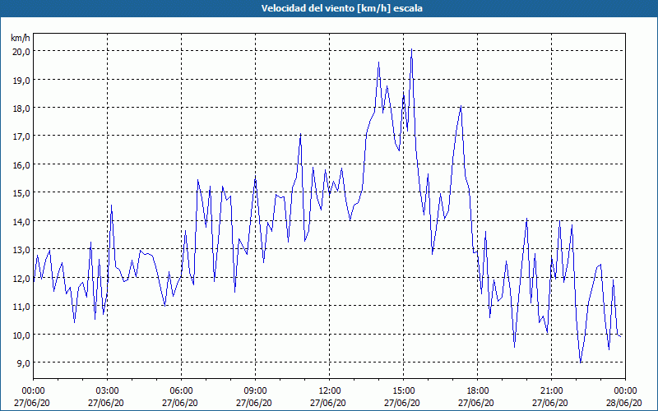Viewport: 658px width, 411px height.
Task: Select the 17,0 y-axis value
Action: click(21, 136)
